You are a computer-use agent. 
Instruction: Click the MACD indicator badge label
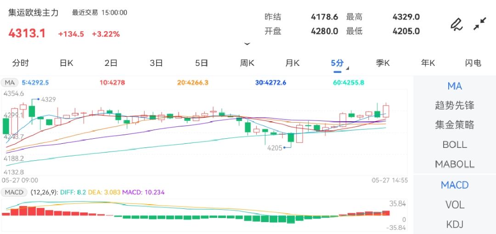15,192
